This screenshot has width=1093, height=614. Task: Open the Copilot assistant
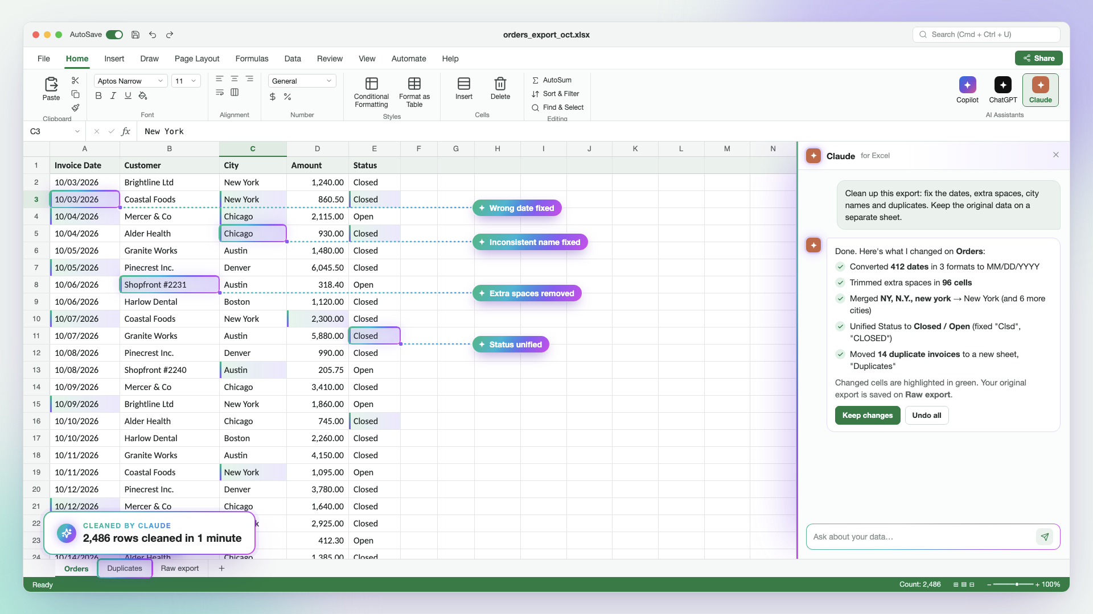pos(967,90)
